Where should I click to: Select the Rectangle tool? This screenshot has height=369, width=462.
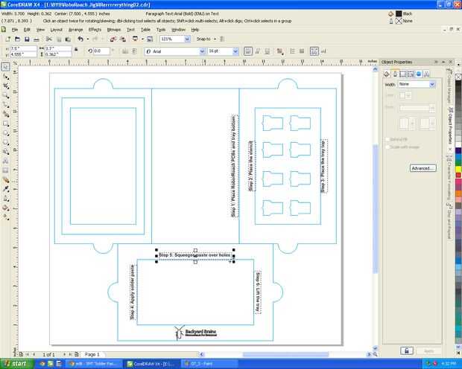click(6, 123)
